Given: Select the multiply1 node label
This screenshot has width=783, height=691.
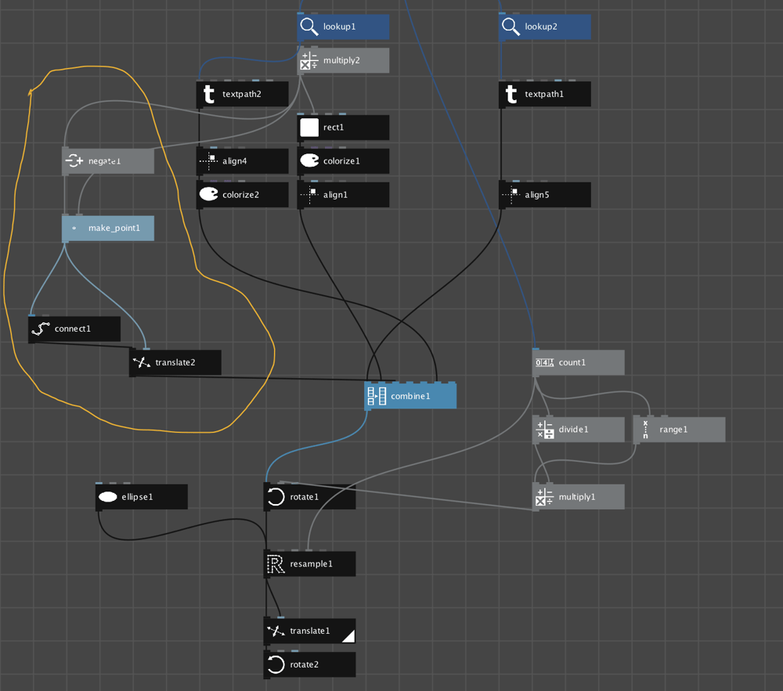Looking at the screenshot, I should [x=577, y=497].
